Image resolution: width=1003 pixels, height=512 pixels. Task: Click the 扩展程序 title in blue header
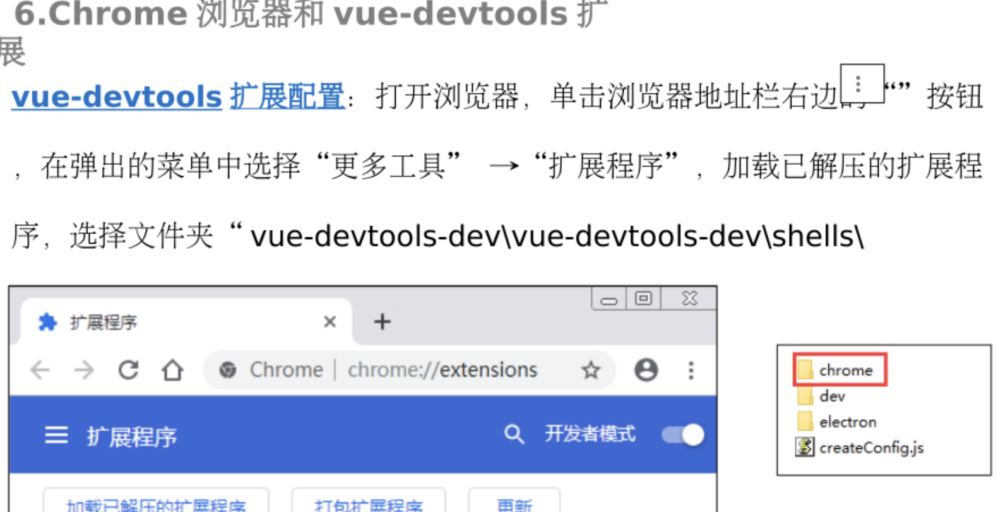point(131,436)
